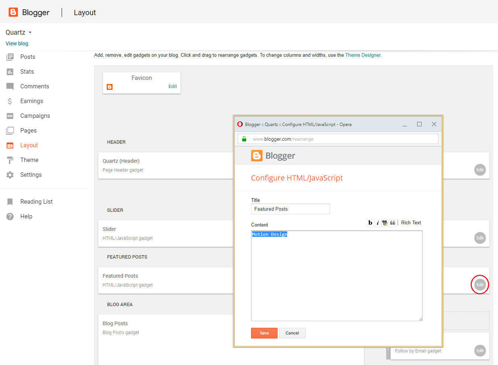This screenshot has height=365, width=498.
Task: Go to Posts in the sidebar
Action: tap(28, 57)
